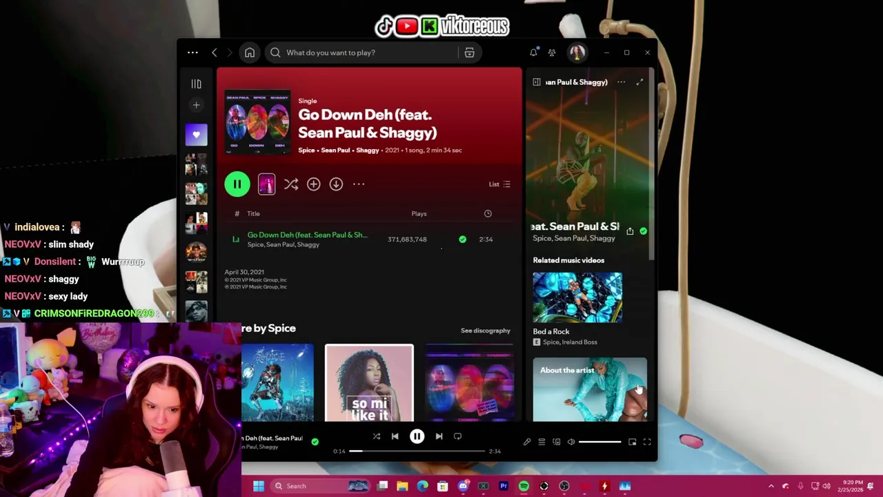
Task: Open the What's New notifications bell
Action: (533, 52)
